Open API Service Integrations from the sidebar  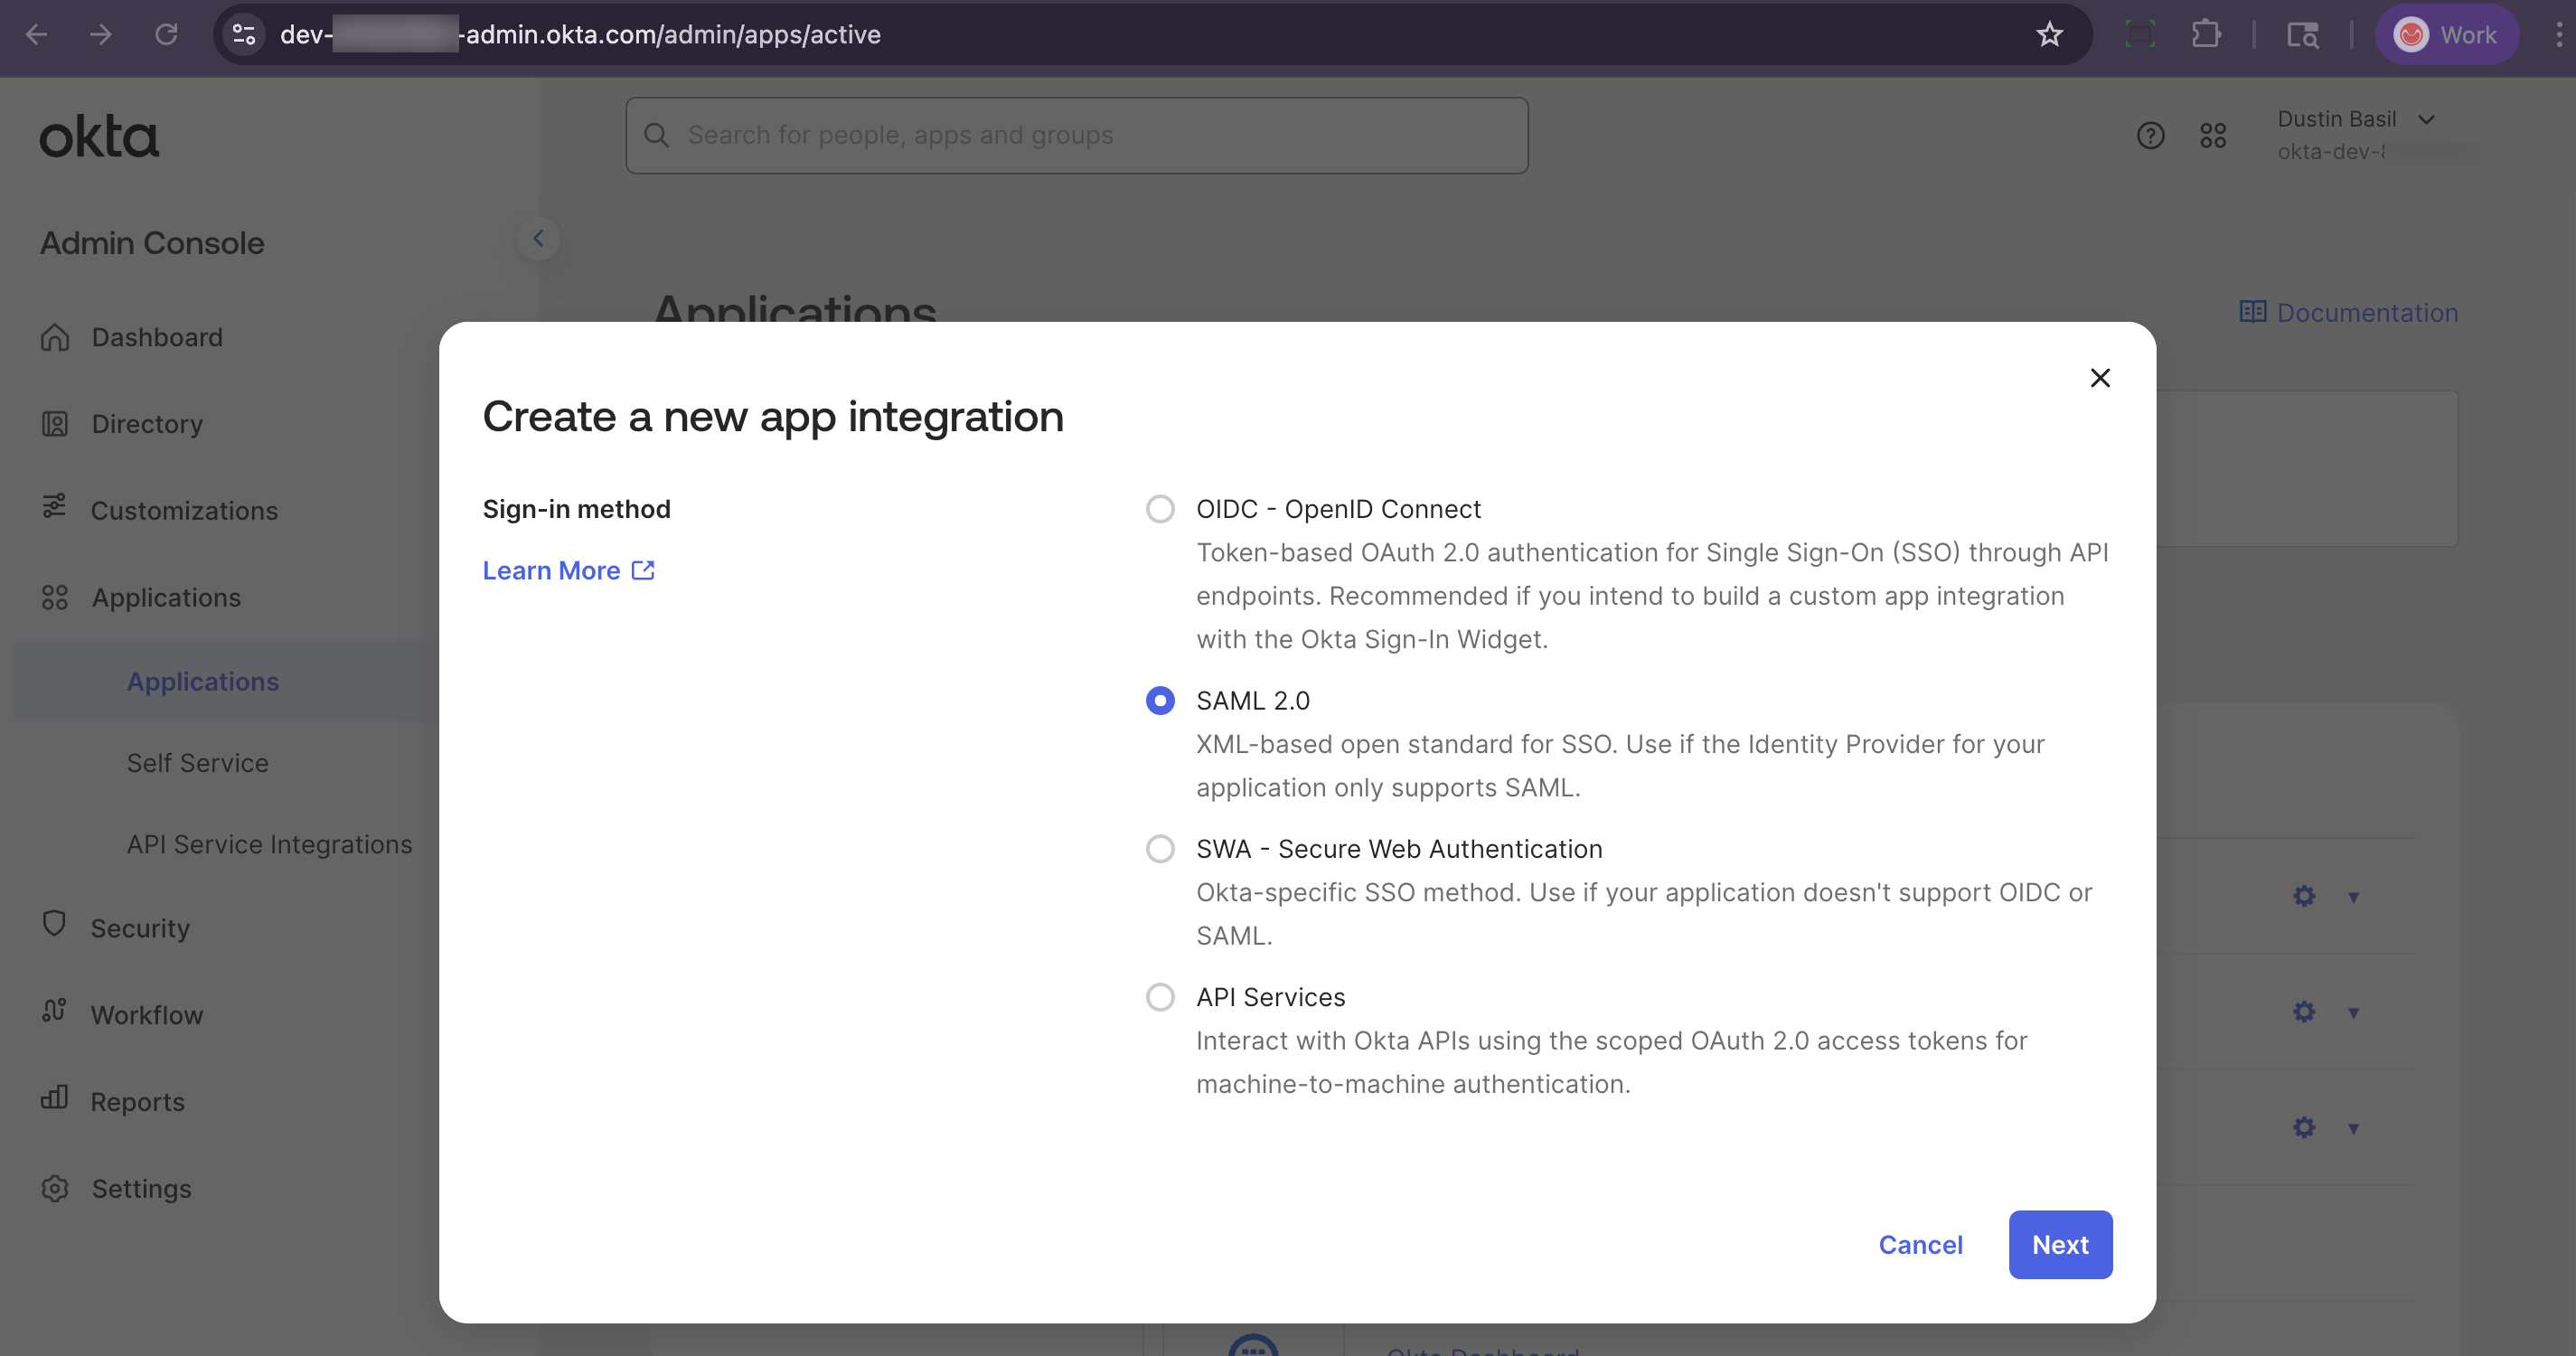click(269, 843)
